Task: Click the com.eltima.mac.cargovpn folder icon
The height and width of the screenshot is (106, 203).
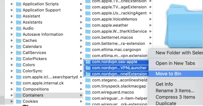Action: tap(88, 50)
